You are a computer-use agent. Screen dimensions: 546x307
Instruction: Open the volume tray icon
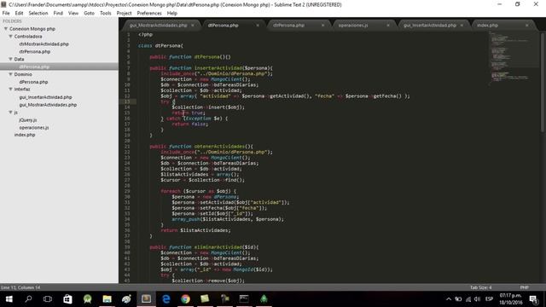478,299
